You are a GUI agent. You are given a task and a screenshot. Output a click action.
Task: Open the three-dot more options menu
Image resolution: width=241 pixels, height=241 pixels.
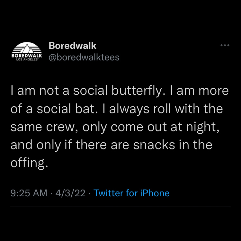click(x=225, y=45)
